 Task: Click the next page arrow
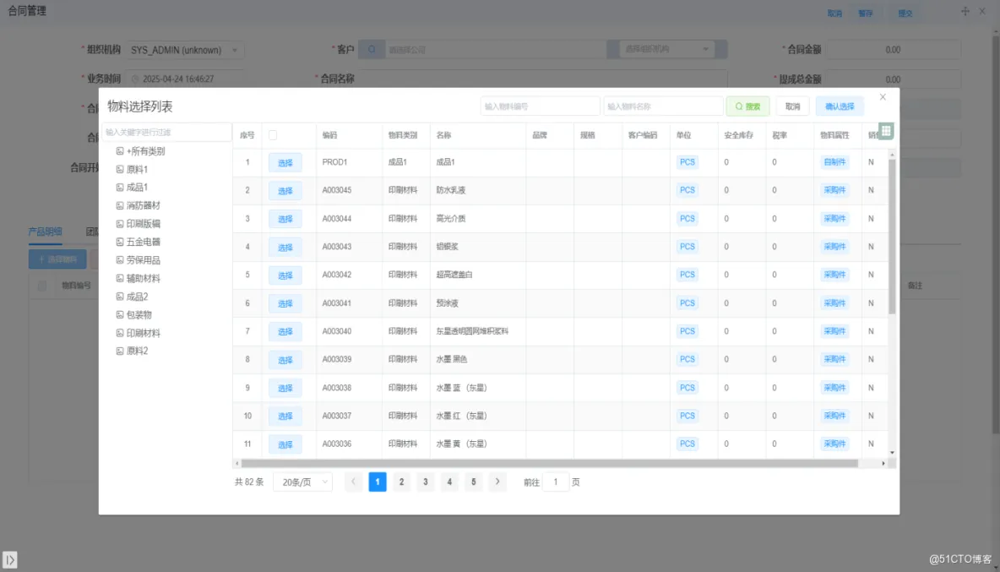497,482
